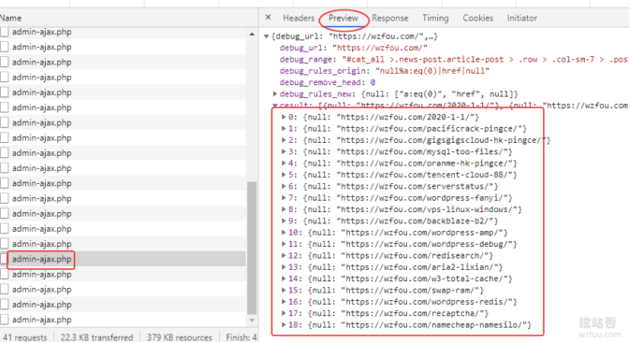This screenshot has width=629, height=342.
Task: Click "379 KB resources" status entry
Action: point(180,337)
